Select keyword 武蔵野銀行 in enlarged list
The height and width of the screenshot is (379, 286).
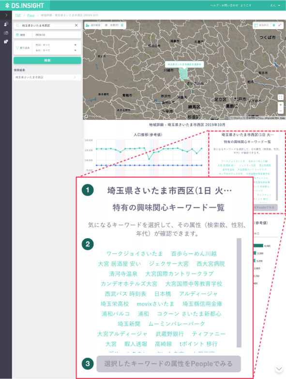tap(170, 334)
